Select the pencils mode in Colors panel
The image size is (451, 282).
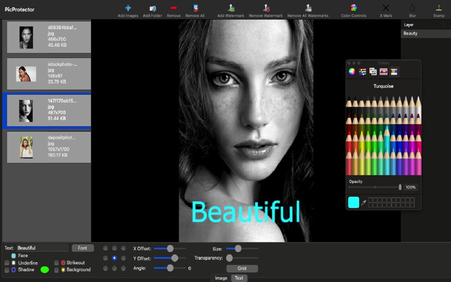tap(394, 72)
